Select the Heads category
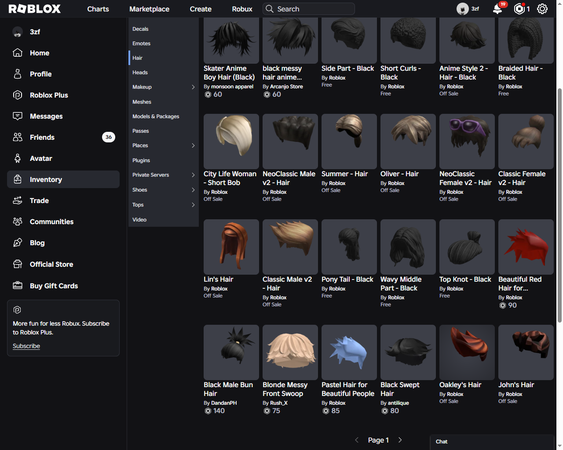This screenshot has height=450, width=563. [x=164, y=73]
